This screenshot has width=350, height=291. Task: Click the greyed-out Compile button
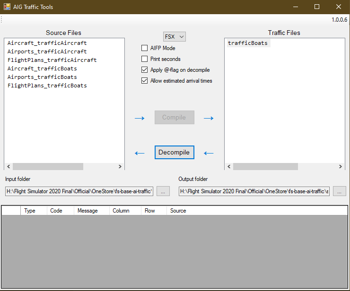click(x=175, y=117)
